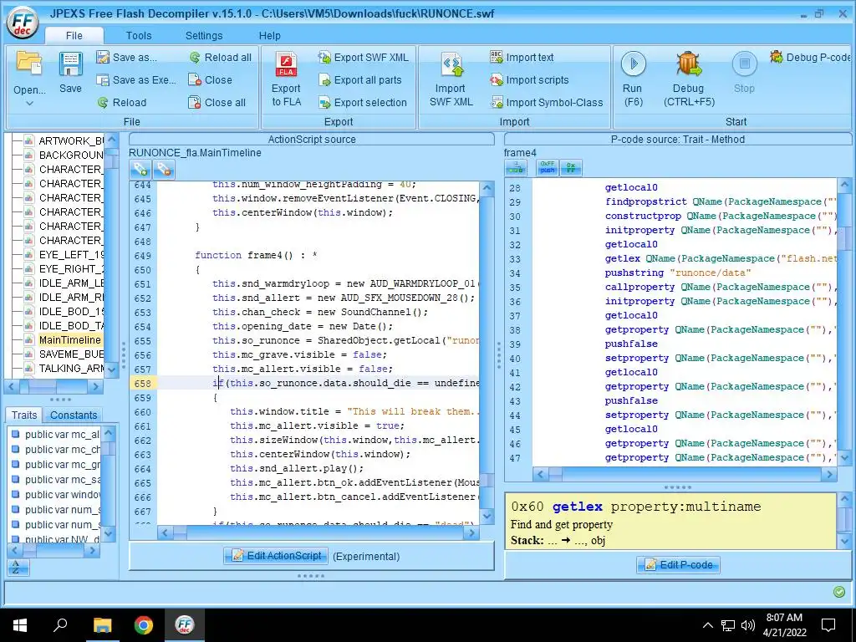
Task: Reload the current SWF file
Action: tap(122, 102)
